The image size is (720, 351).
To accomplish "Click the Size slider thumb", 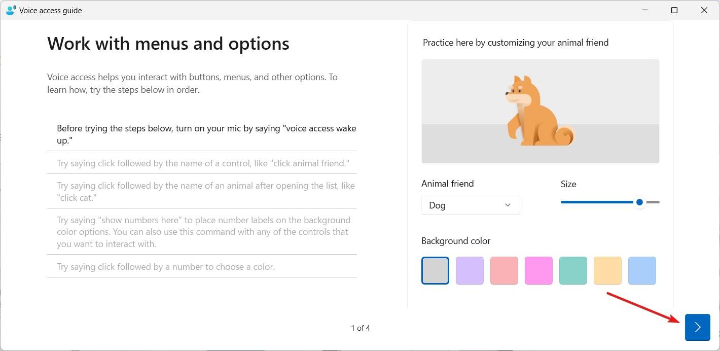I will [x=639, y=202].
